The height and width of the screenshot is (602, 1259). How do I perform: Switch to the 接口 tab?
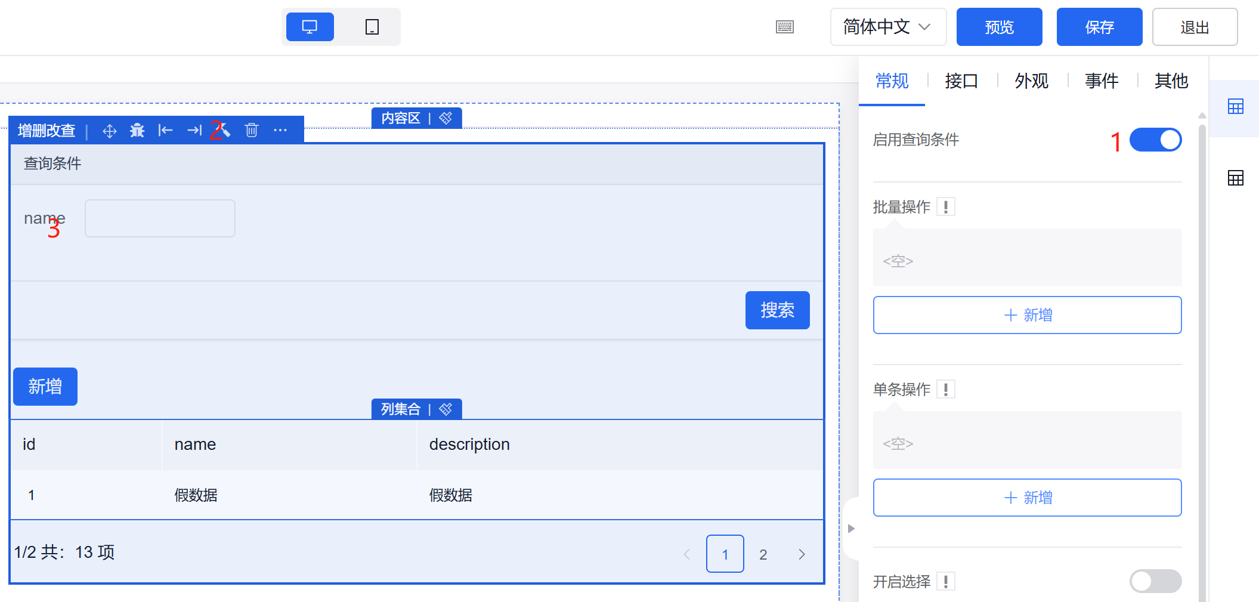click(961, 81)
